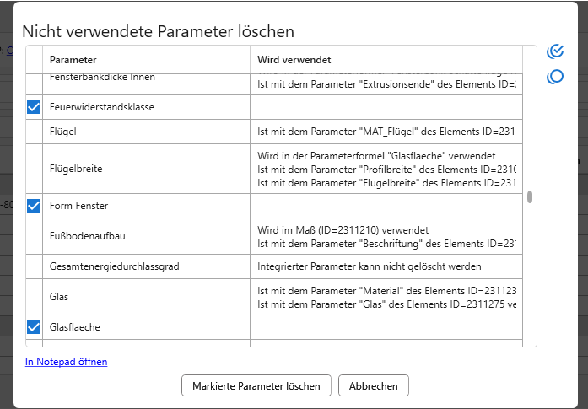Click the parameter list scrollbar thumb
The image size is (588, 409).
(530, 197)
